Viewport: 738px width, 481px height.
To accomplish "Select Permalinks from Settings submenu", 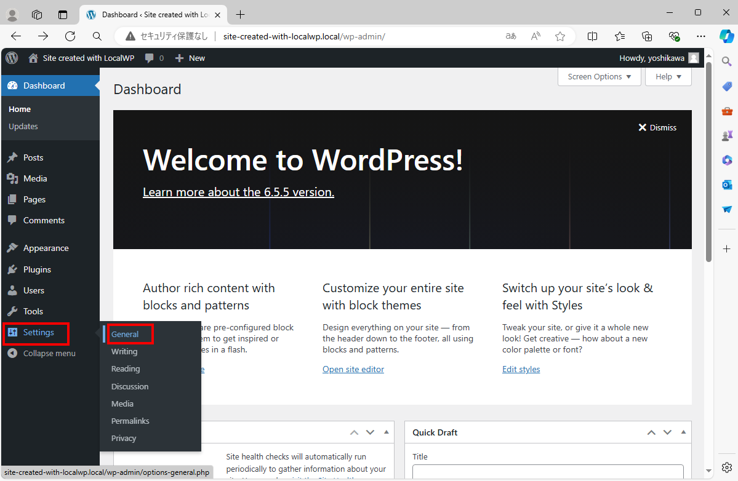I will click(x=130, y=421).
